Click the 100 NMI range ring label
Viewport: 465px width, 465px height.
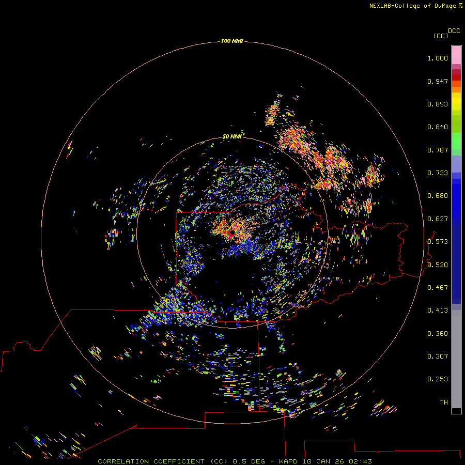coord(232,41)
